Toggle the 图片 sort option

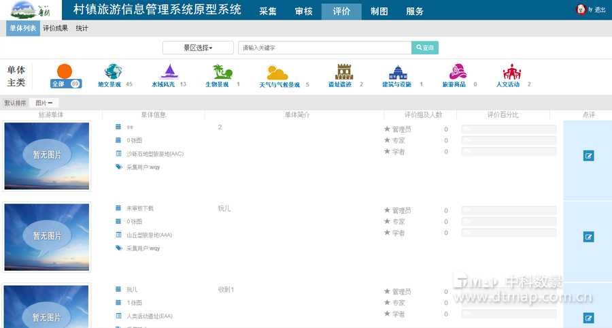(44, 103)
